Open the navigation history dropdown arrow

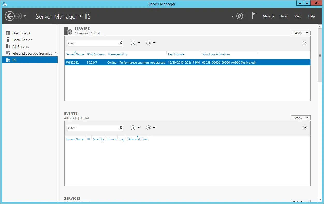(x=25, y=16)
